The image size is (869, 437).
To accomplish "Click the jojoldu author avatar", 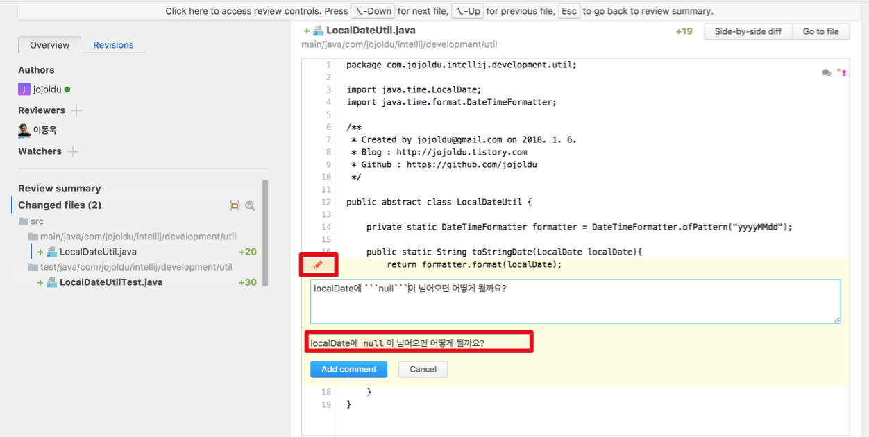I will (x=24, y=89).
